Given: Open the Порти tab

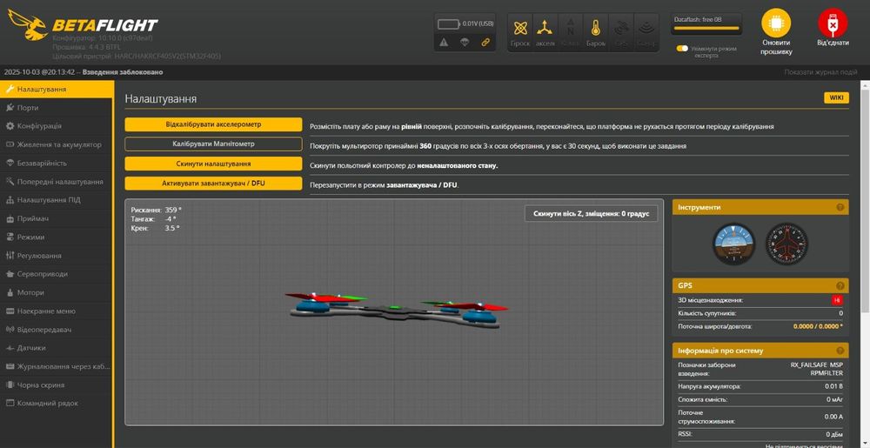Looking at the screenshot, I should tap(57, 108).
